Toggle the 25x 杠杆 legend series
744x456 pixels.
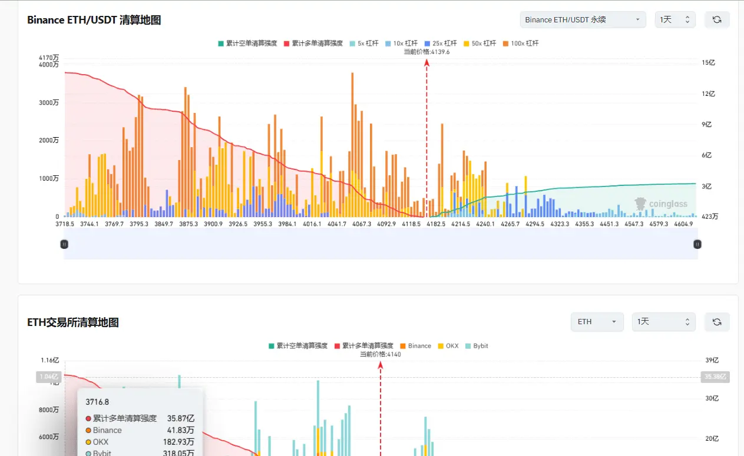441,44
